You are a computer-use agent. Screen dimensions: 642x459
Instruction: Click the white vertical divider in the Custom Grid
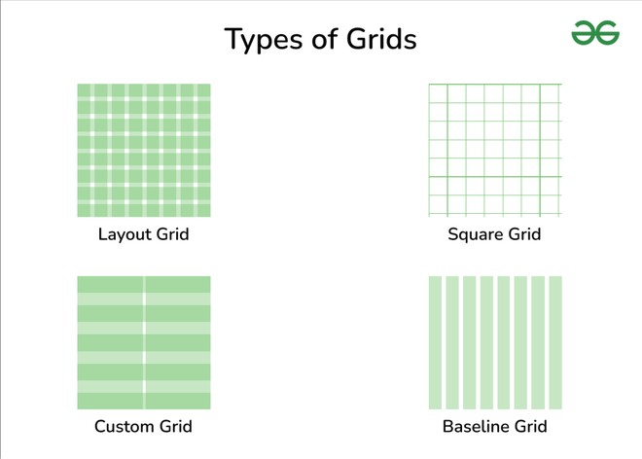(x=144, y=342)
